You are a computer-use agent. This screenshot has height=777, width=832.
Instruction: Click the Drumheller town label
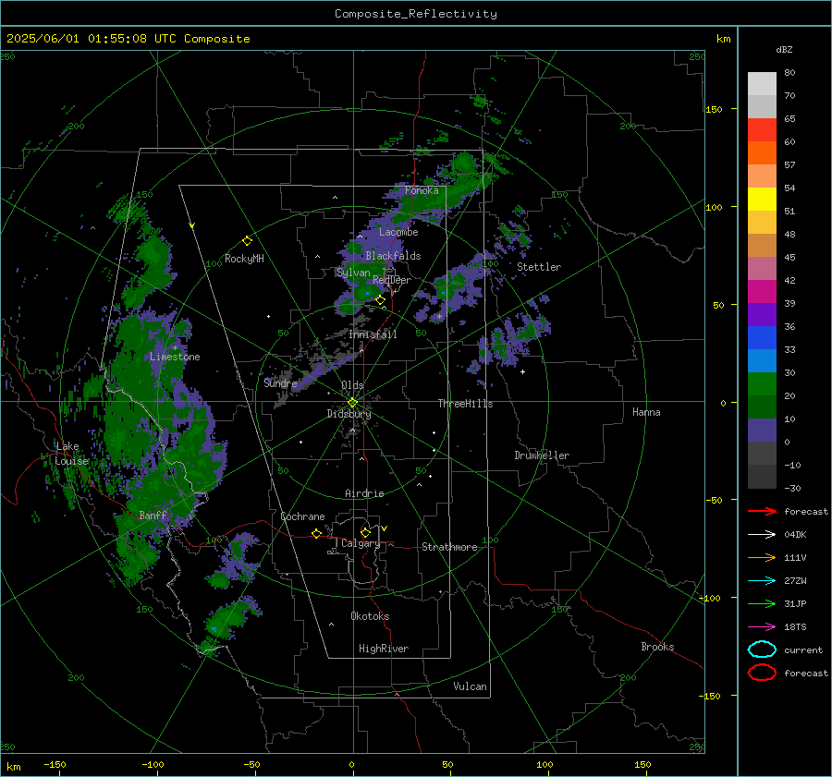coord(542,455)
